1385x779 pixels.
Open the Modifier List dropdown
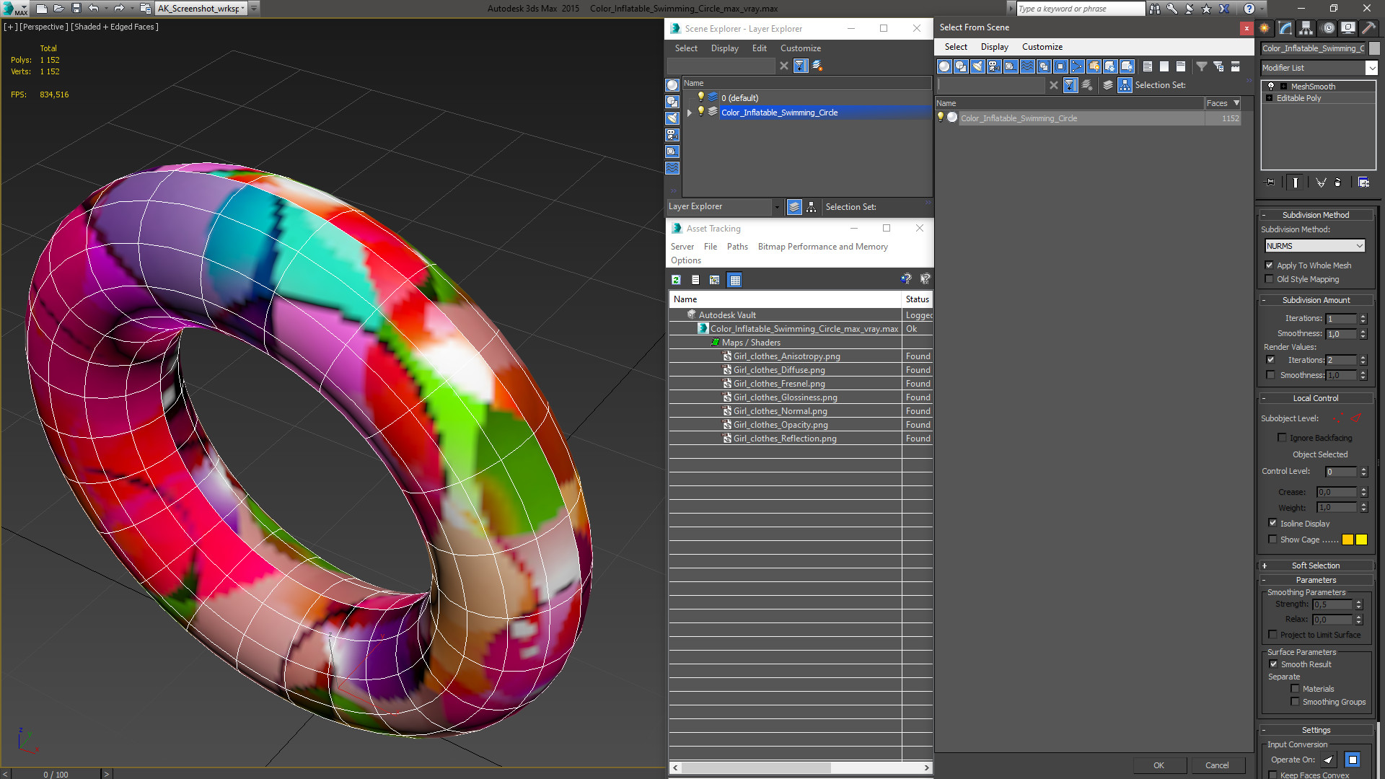(1371, 68)
